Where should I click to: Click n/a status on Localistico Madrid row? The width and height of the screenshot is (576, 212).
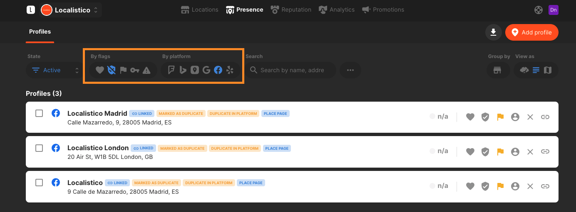pyautogui.click(x=439, y=117)
